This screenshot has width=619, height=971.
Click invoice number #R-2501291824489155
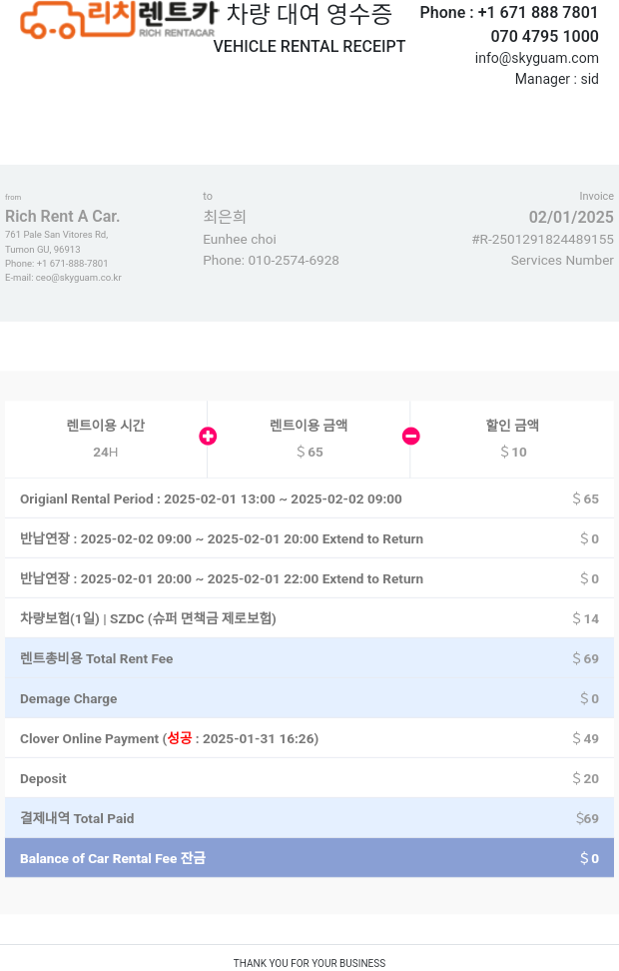pos(543,240)
